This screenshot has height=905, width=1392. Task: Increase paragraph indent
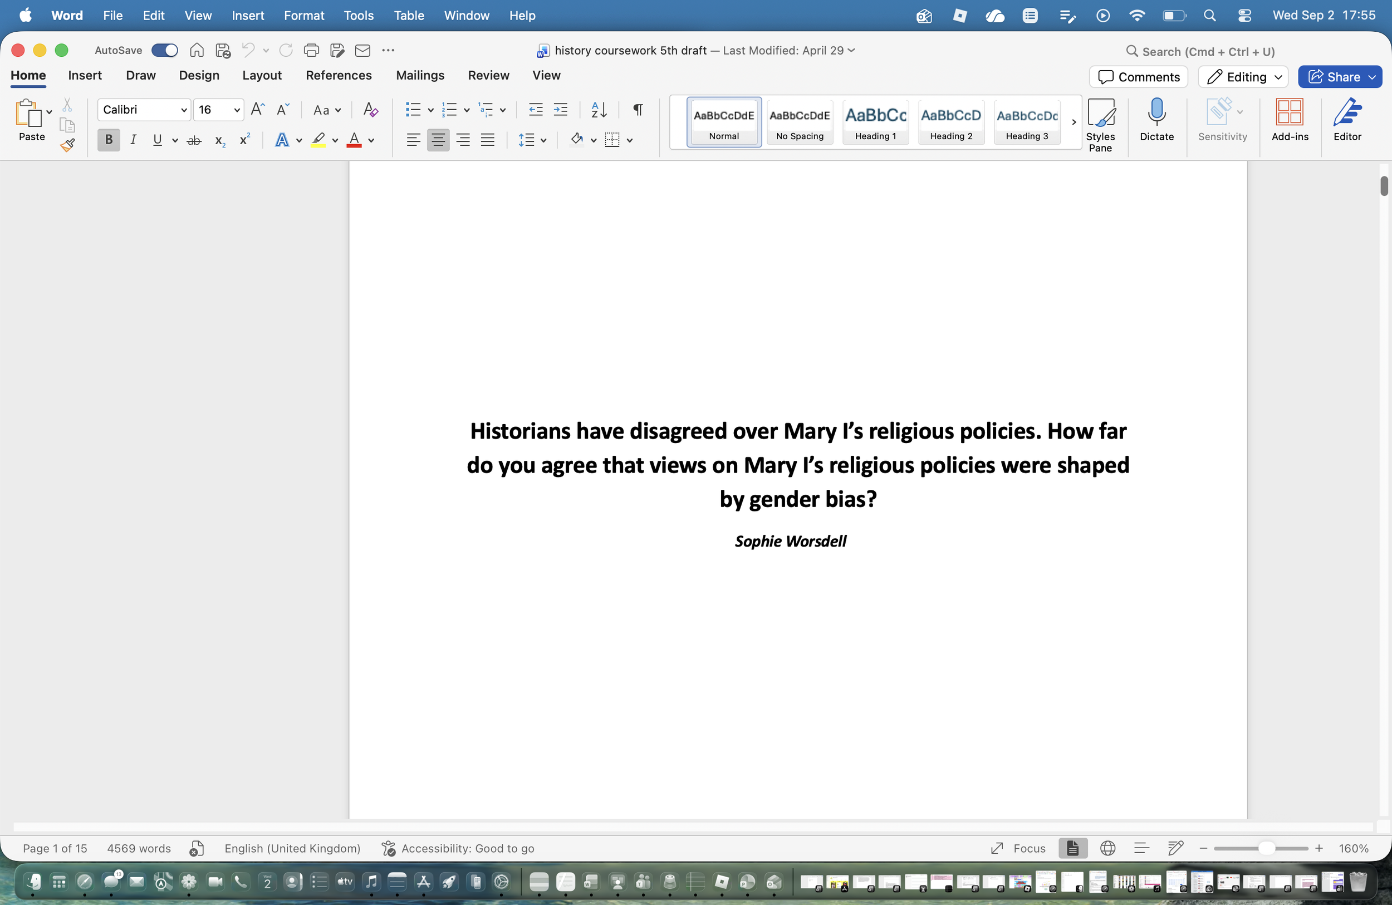560,109
